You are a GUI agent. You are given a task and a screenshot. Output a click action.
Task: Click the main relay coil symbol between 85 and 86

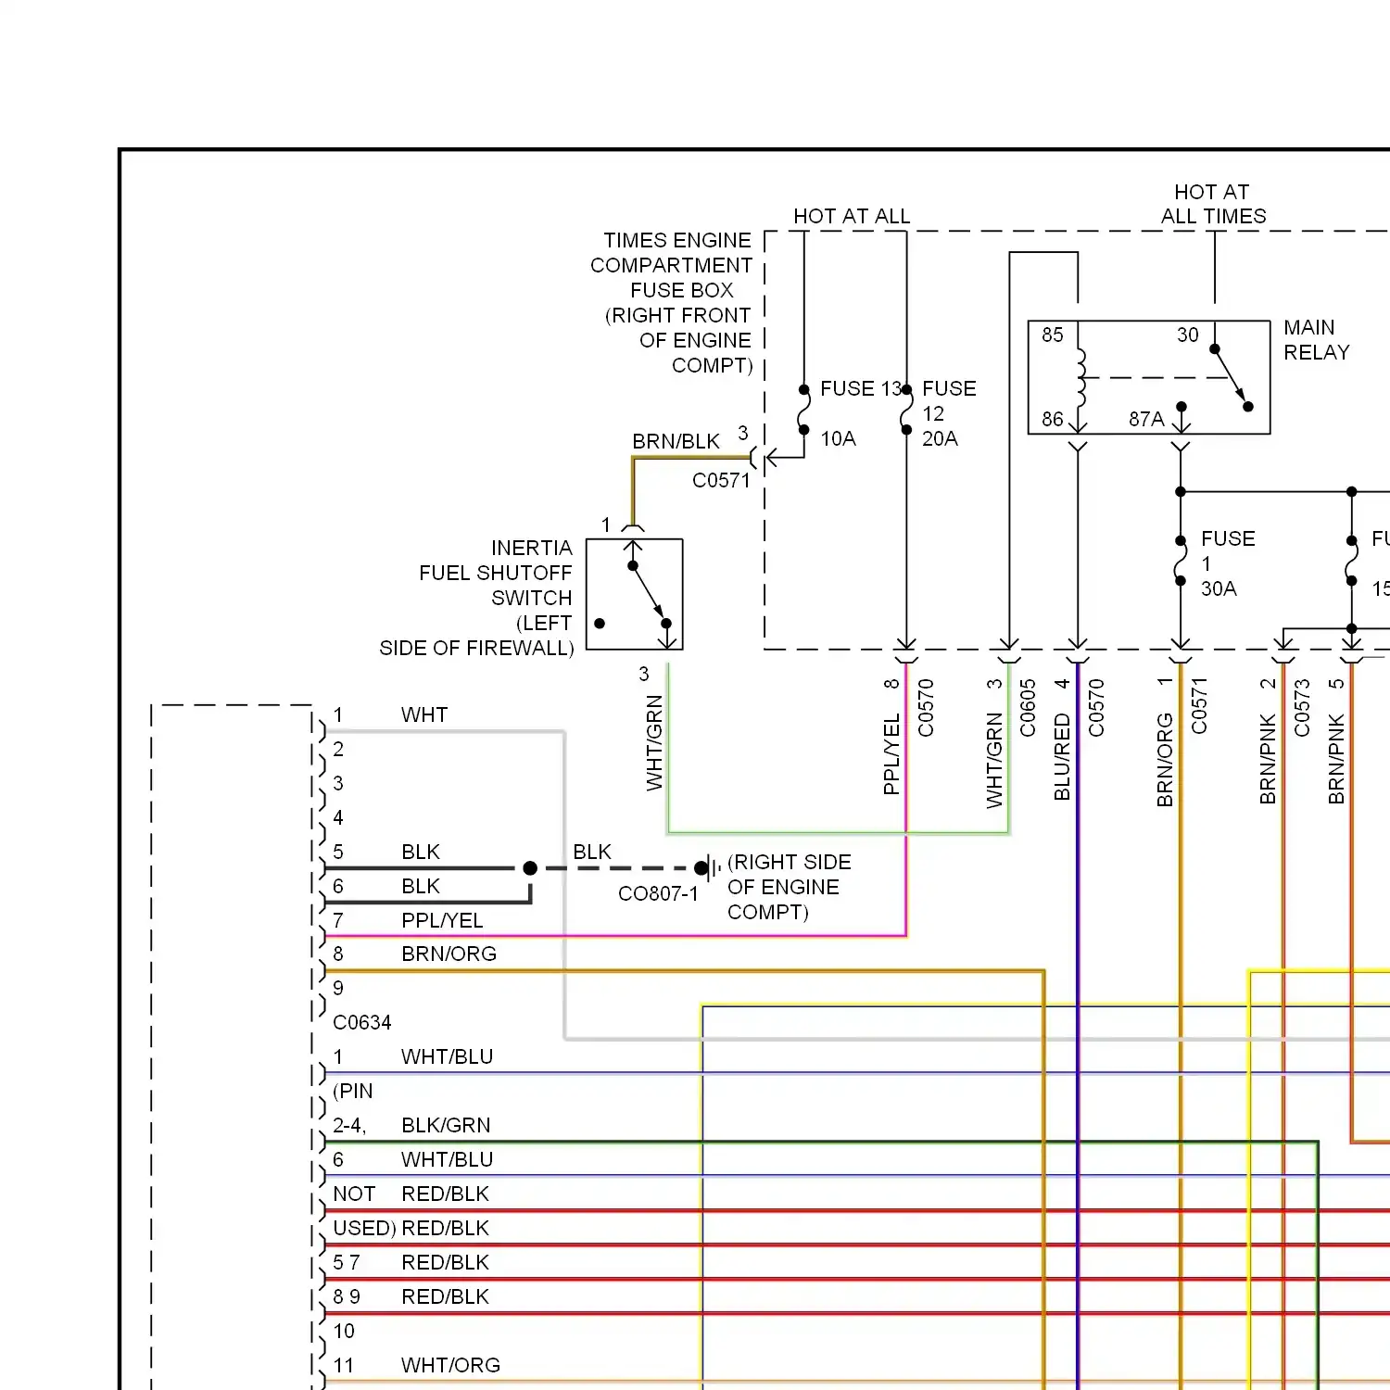[x=1080, y=378]
